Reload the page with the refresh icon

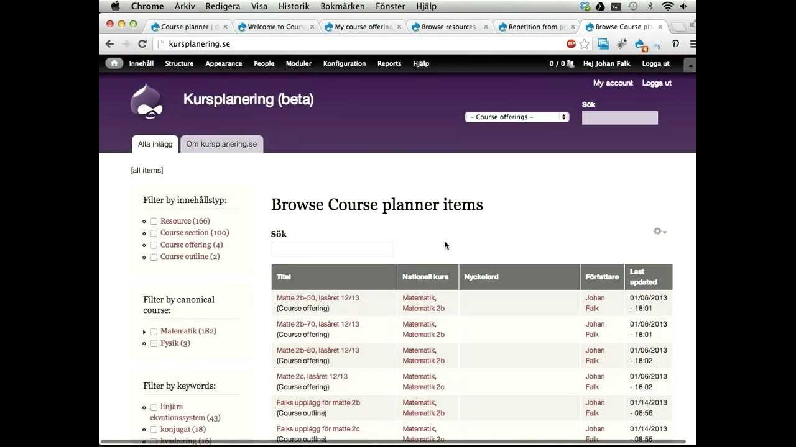pos(142,44)
